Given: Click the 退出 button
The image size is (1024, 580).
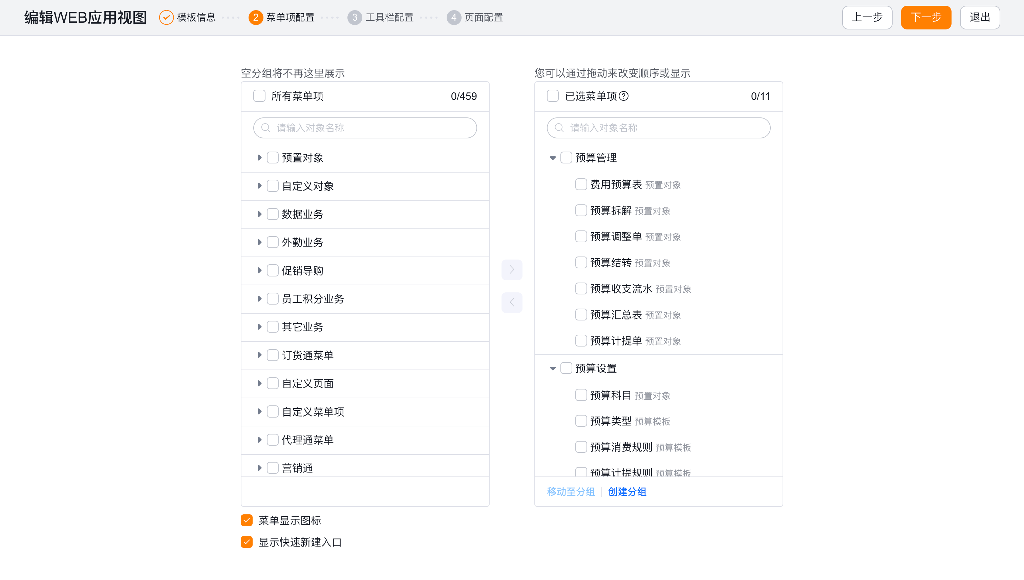Looking at the screenshot, I should point(980,18).
